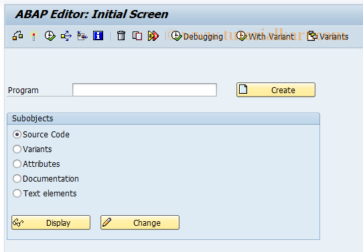Click the Subobjects group header
The image size is (363, 252).
pyautogui.click(x=163, y=119)
